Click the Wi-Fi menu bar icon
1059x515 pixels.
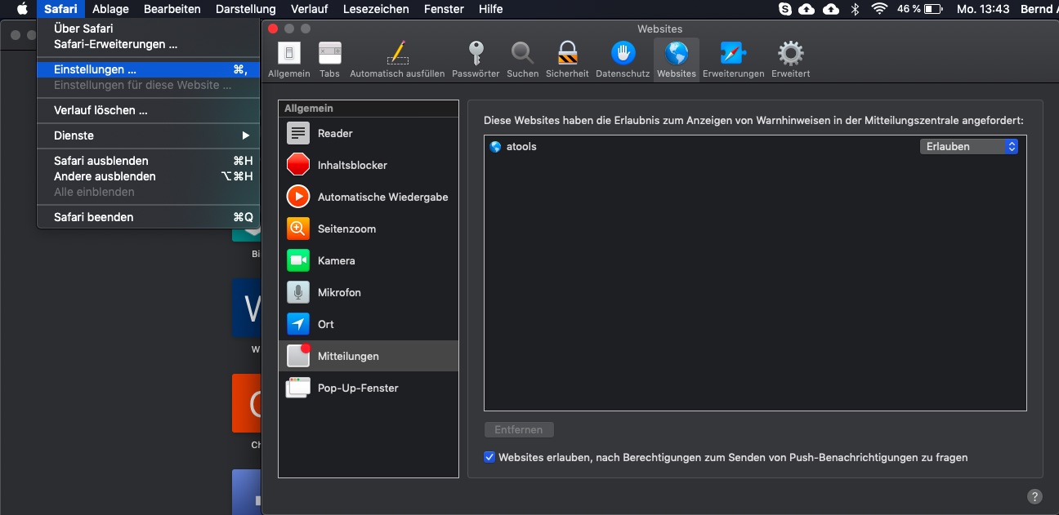pos(879,9)
